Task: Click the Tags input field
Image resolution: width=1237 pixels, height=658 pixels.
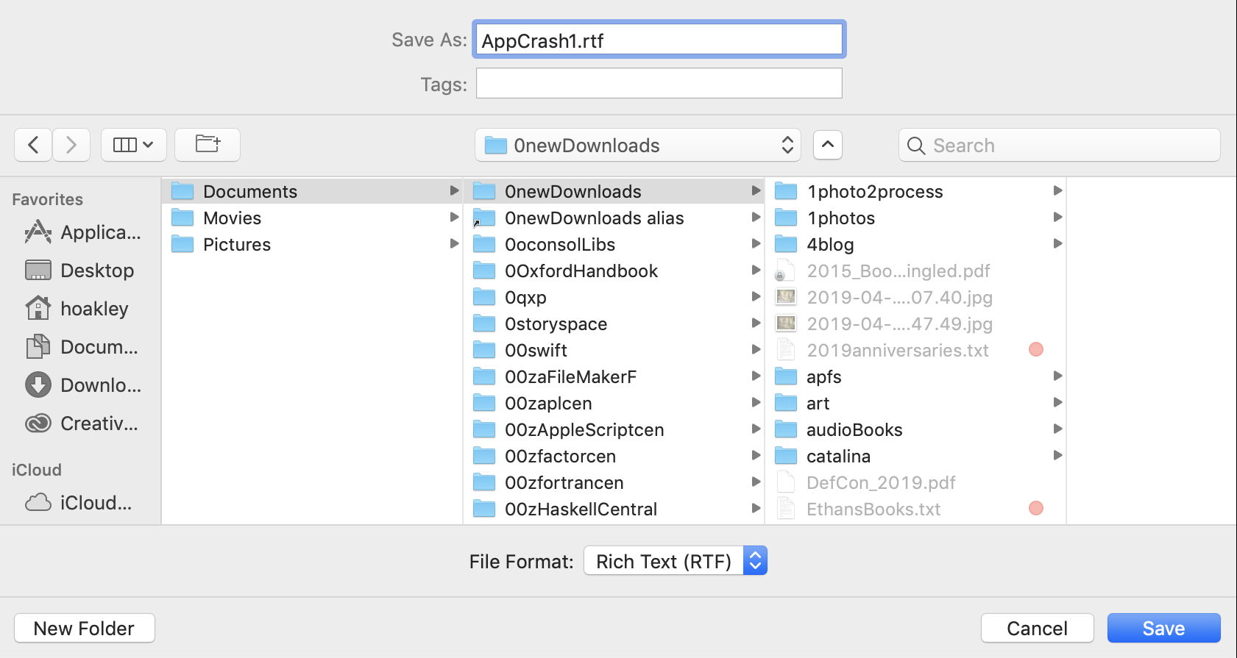Action: click(x=659, y=84)
